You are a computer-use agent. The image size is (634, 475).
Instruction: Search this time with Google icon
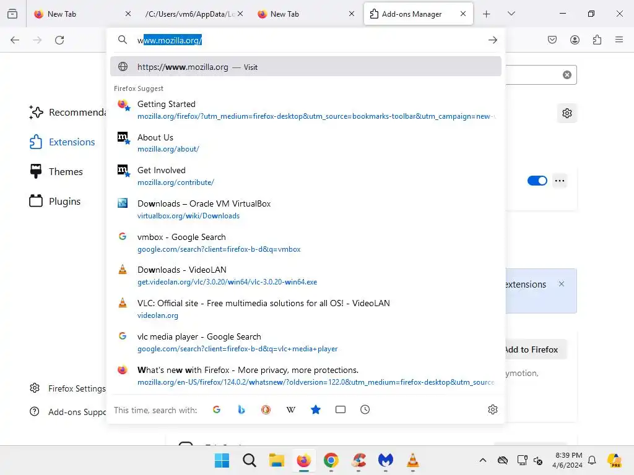coord(216,409)
